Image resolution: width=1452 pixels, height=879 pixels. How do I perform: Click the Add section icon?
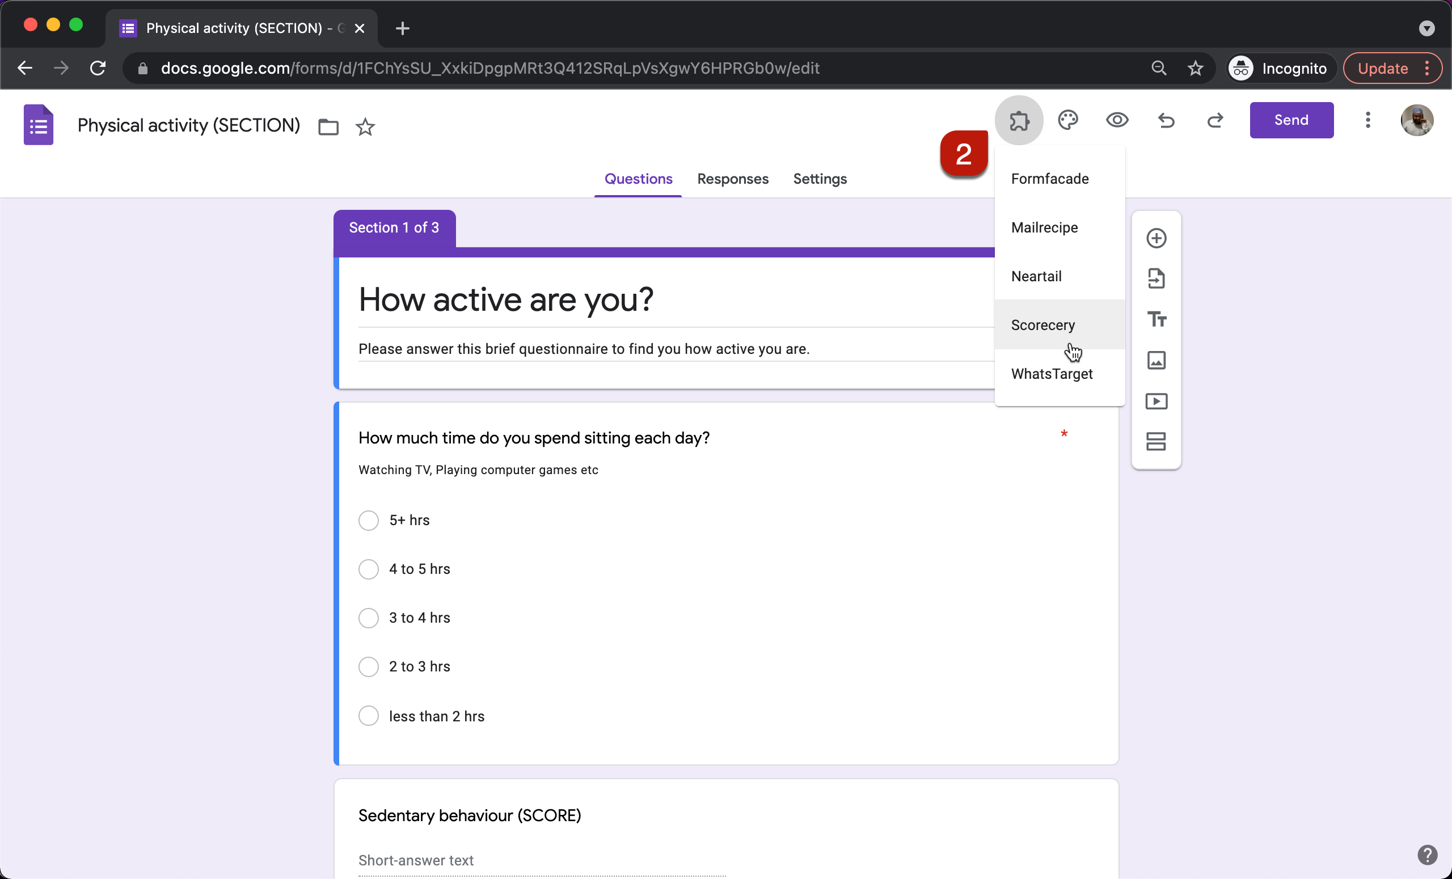[x=1156, y=441]
